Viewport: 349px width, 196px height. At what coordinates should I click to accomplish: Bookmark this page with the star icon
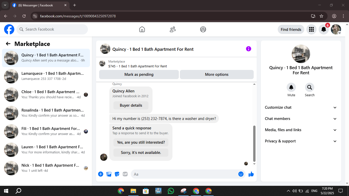321,16
